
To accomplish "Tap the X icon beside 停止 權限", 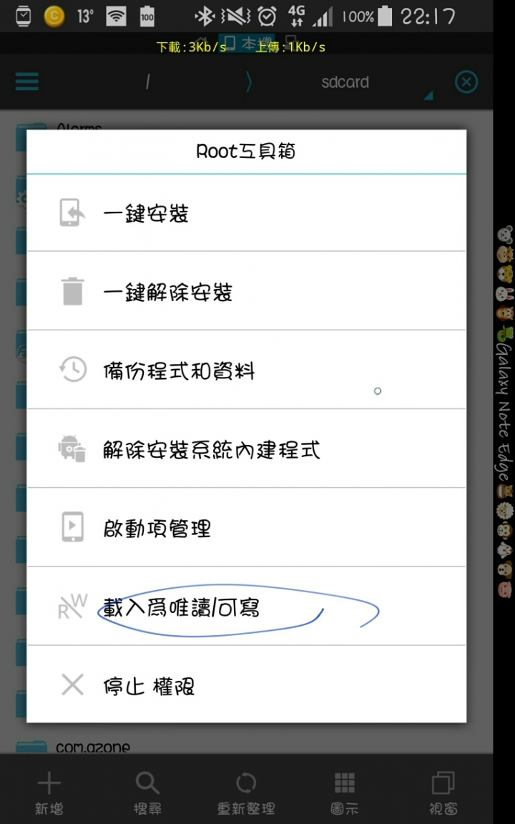I will coord(72,685).
